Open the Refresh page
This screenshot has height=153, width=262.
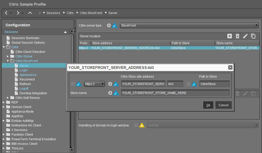(x=25, y=84)
